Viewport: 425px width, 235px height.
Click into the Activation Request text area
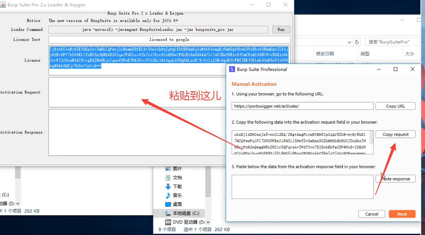(x=137, y=92)
